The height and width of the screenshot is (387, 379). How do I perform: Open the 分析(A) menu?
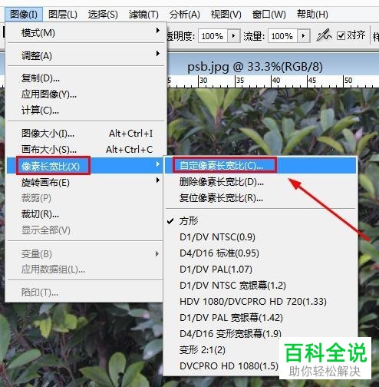[x=184, y=15]
